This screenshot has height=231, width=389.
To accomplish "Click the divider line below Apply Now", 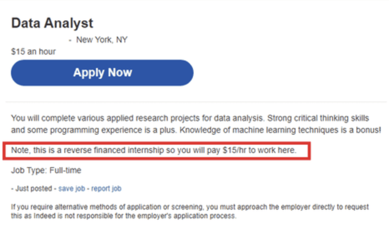I will (x=194, y=101).
